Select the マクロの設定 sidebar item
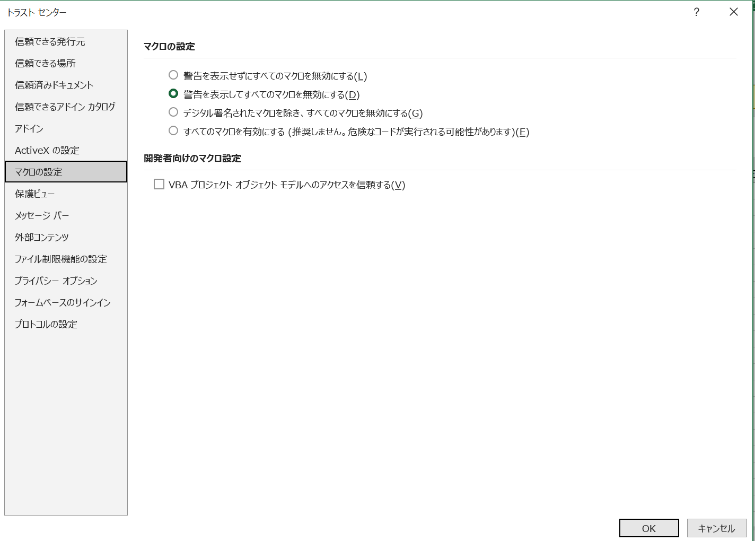The image size is (755, 541). point(39,172)
